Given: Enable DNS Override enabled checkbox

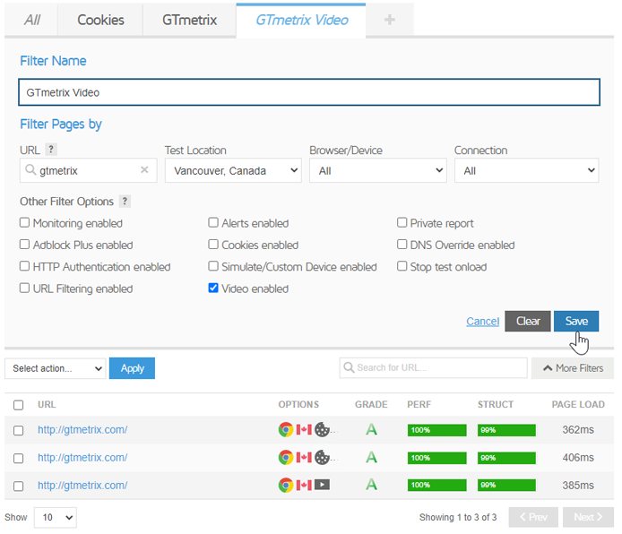Looking at the screenshot, I should pos(402,245).
